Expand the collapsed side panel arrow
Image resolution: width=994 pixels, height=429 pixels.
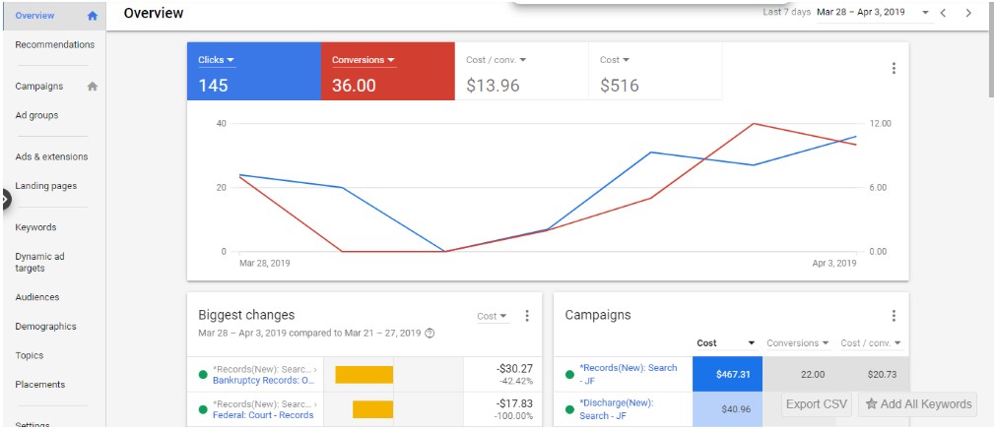(5, 200)
